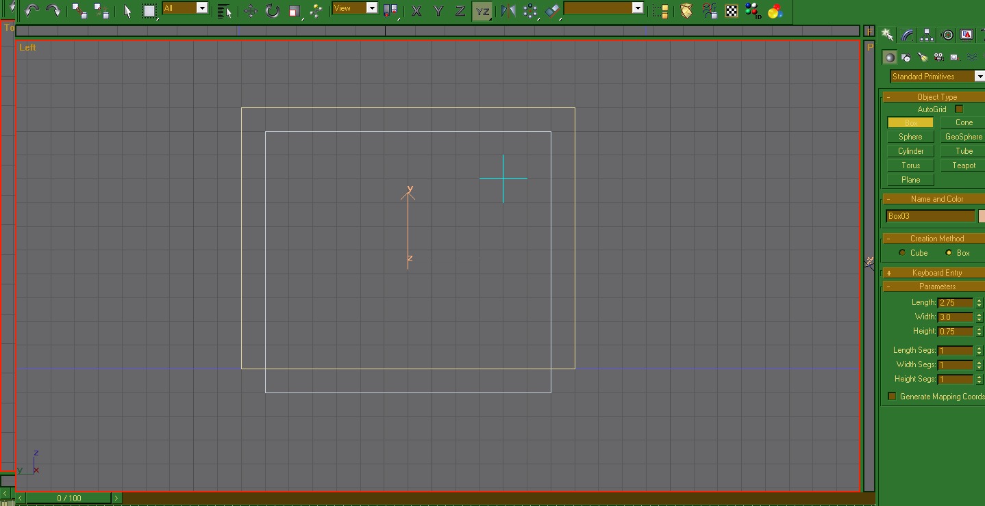Click the Box primitive button

[910, 122]
